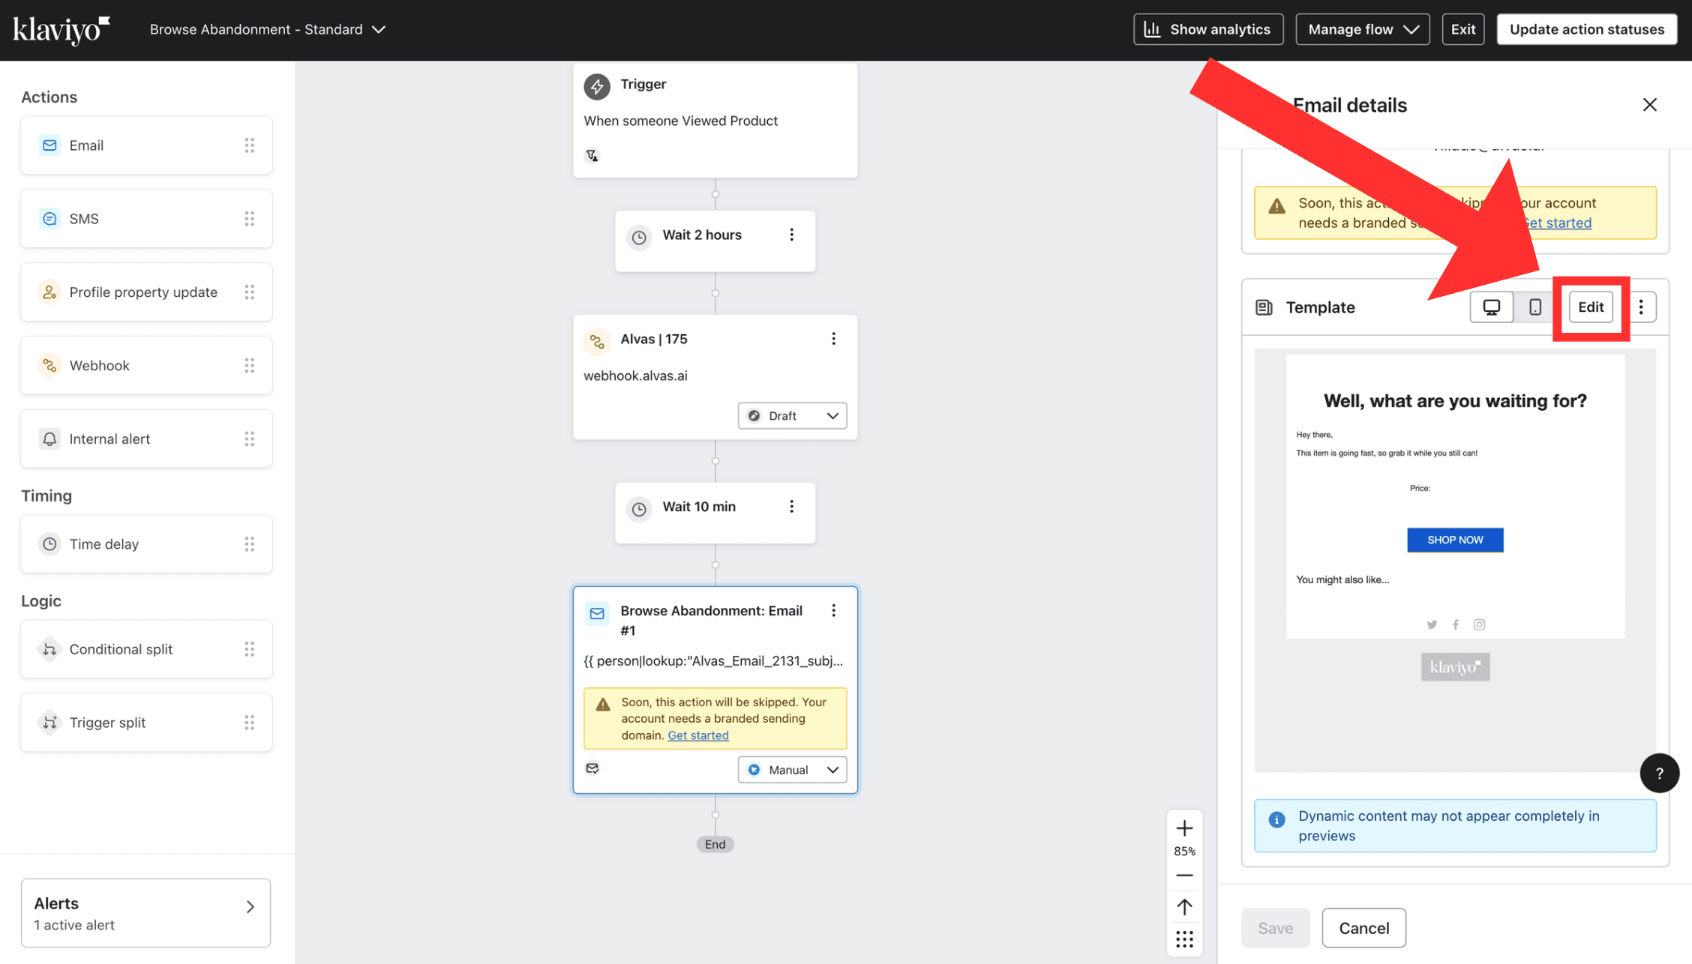Click the Trigger split icon

[x=49, y=723]
